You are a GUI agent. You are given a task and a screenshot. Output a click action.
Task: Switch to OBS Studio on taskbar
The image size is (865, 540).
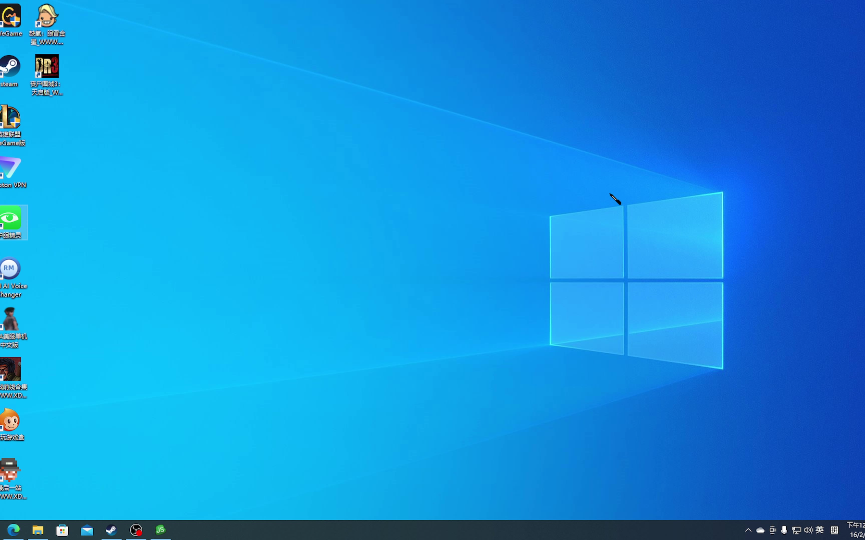click(x=136, y=530)
